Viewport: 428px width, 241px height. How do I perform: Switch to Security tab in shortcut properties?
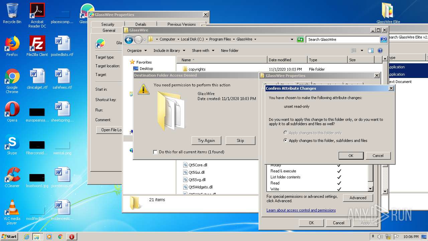coord(108,24)
